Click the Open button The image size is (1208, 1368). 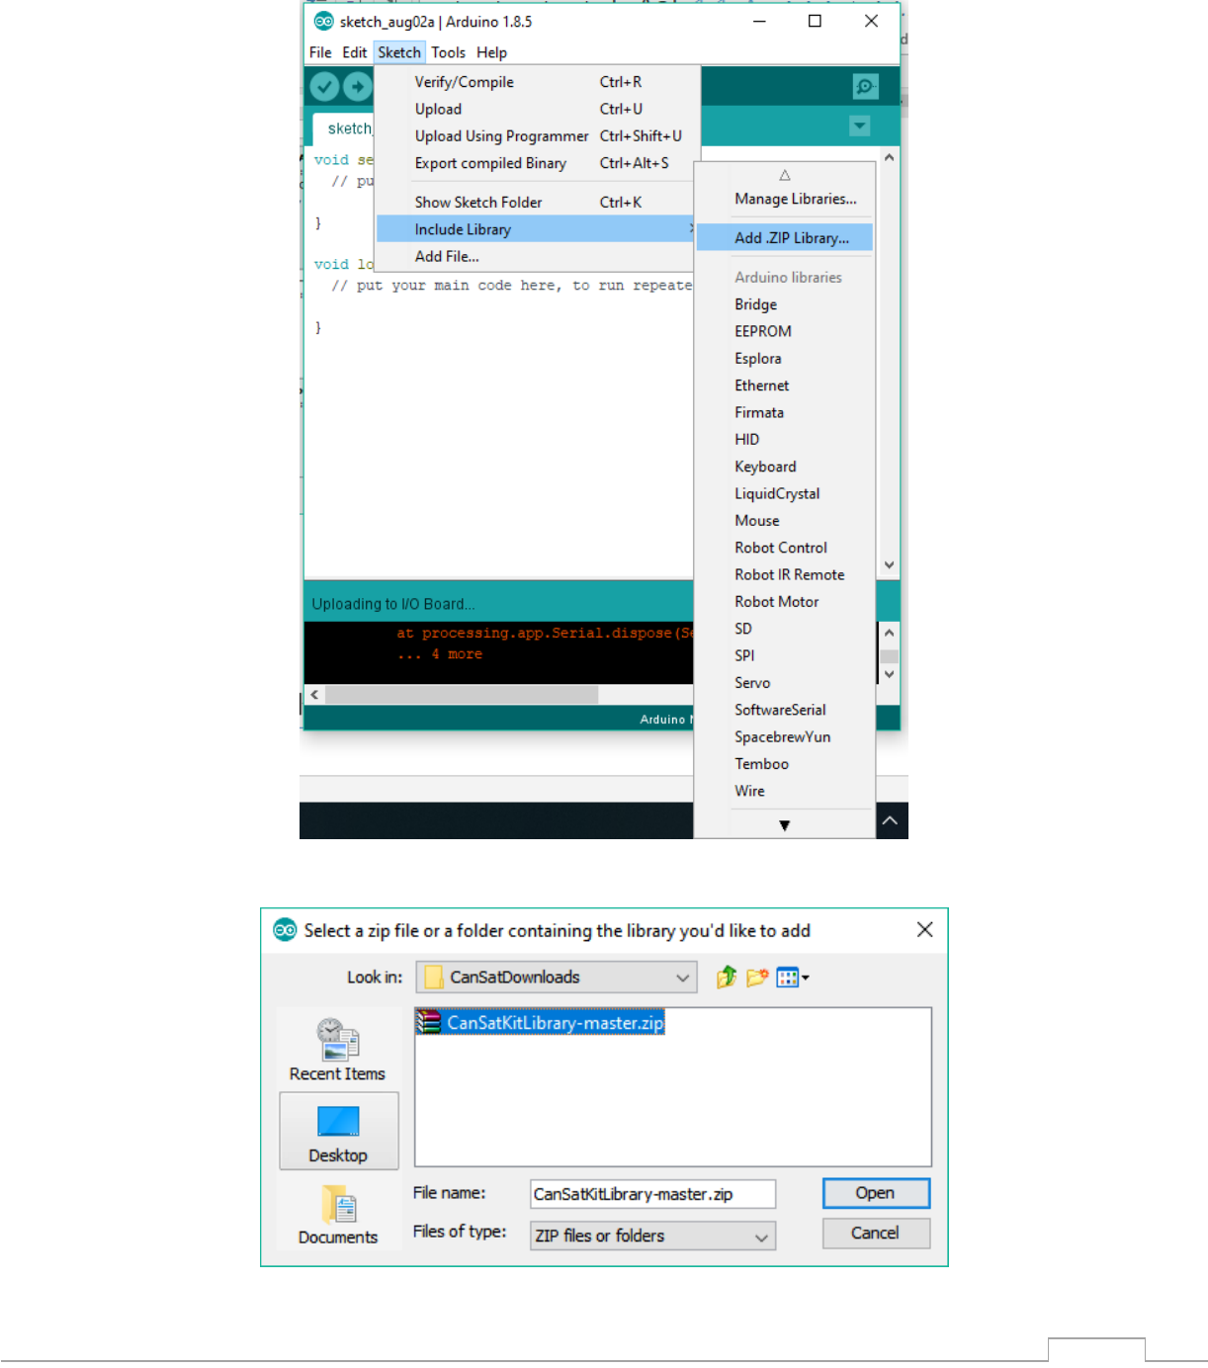click(876, 1193)
